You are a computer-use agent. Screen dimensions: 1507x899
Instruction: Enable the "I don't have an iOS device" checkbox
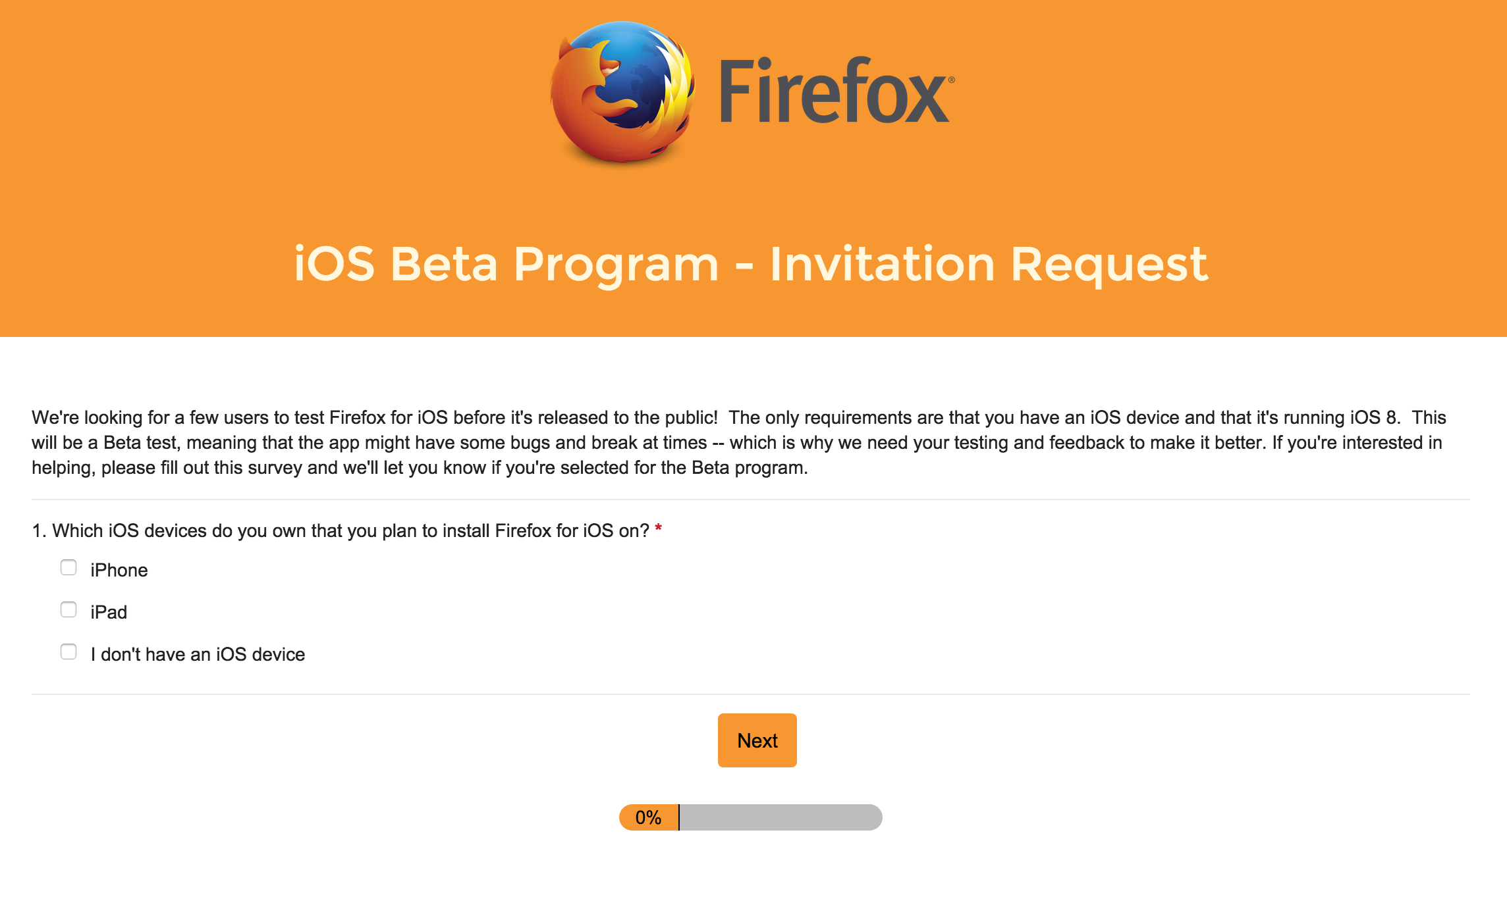(68, 652)
